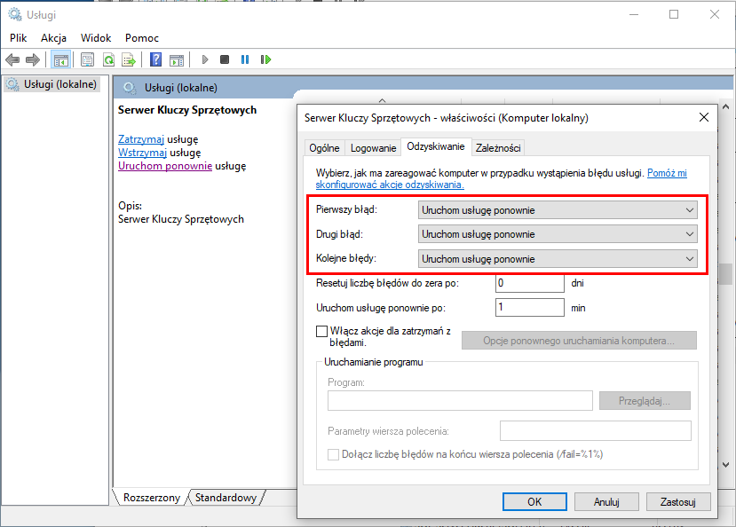
Task: Open the Widok menu
Action: pos(96,38)
